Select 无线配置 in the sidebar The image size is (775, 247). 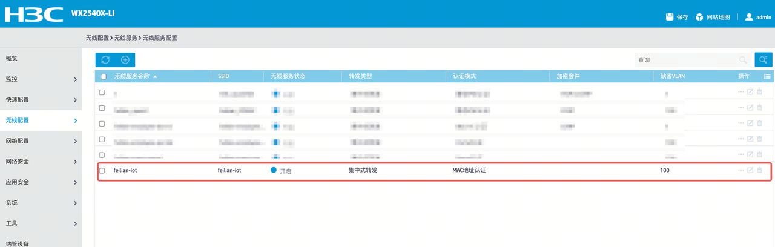click(18, 120)
